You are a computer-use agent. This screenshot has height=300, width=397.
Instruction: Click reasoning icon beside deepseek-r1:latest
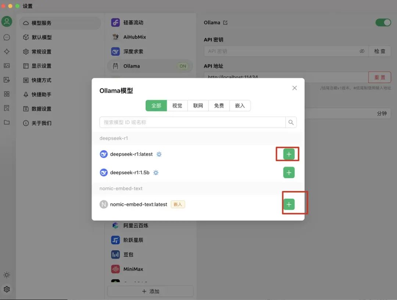click(x=159, y=154)
